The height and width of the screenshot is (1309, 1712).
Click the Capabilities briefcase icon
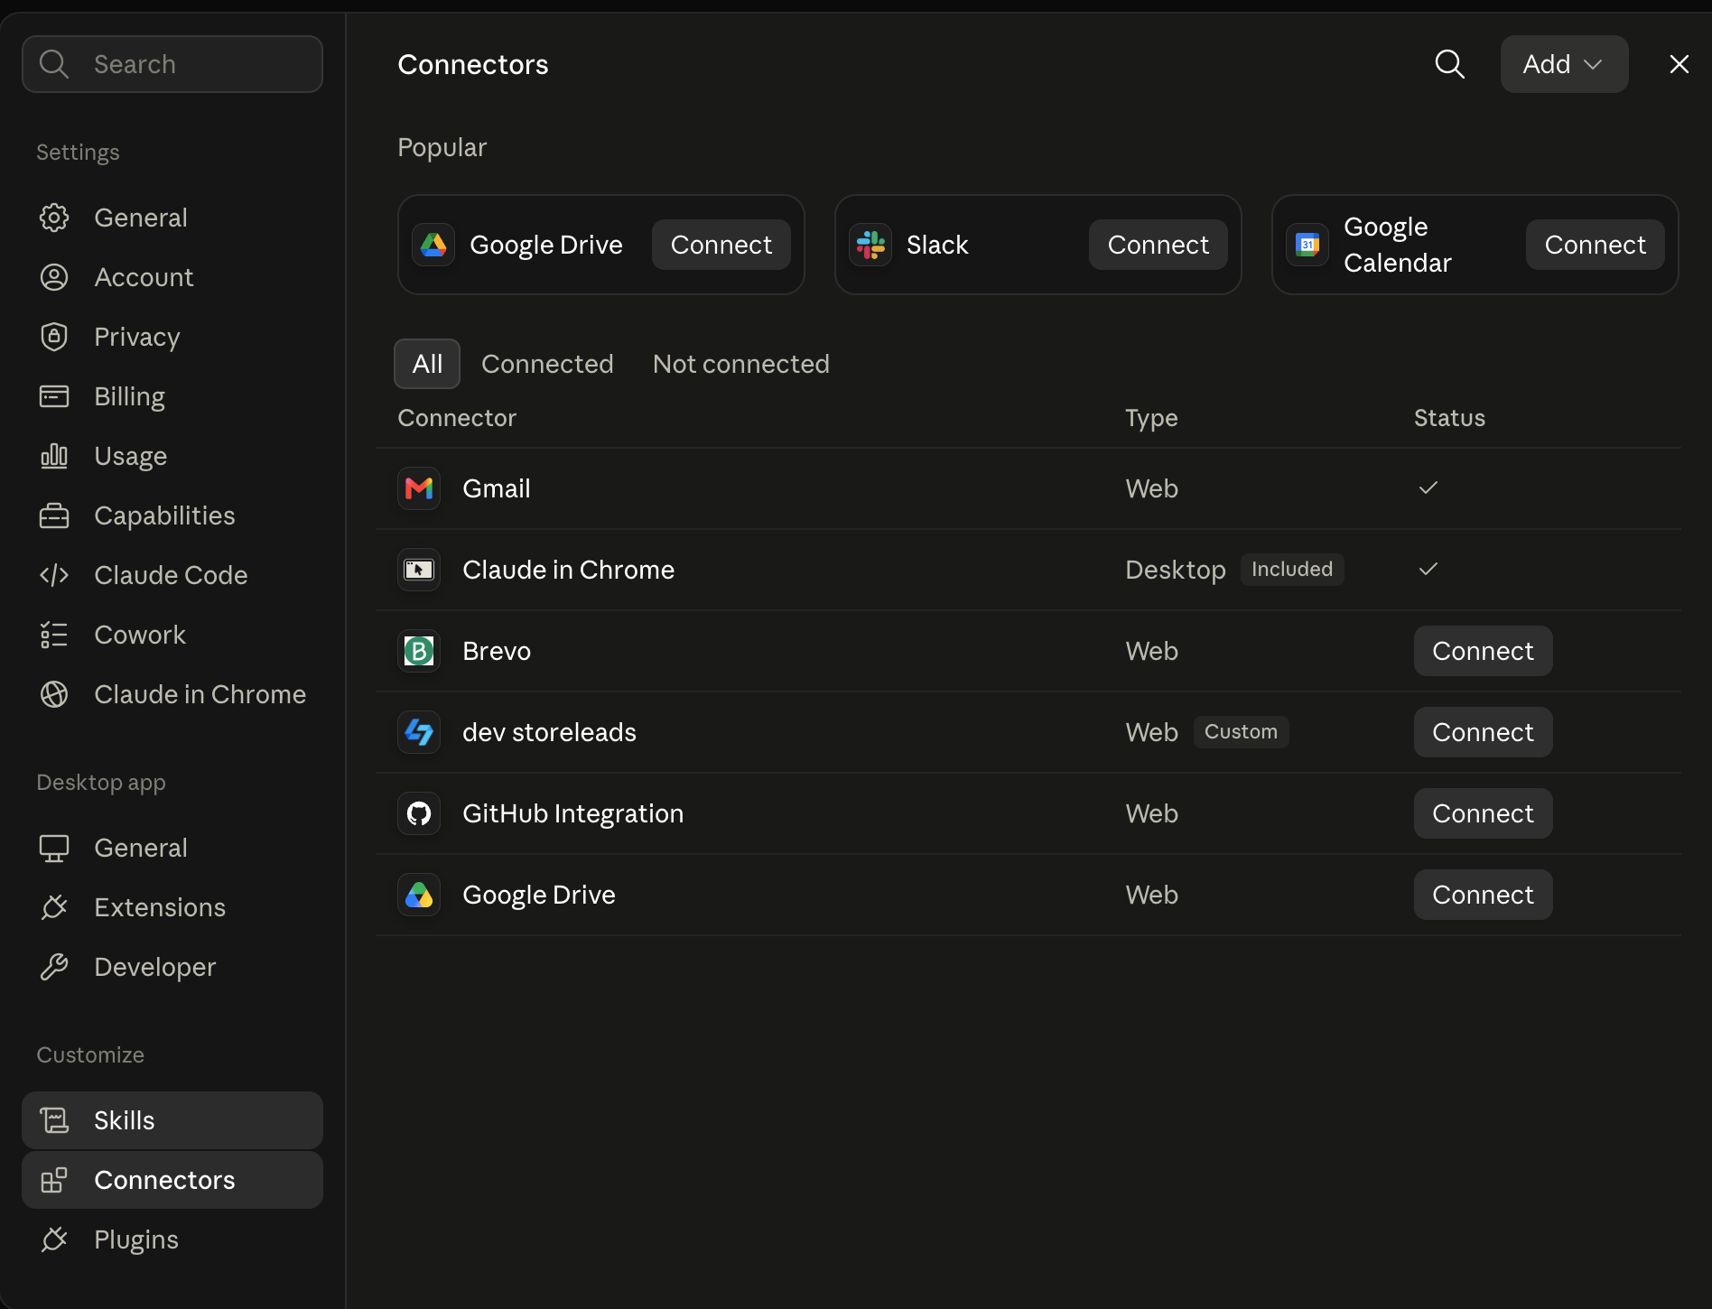tap(54, 515)
